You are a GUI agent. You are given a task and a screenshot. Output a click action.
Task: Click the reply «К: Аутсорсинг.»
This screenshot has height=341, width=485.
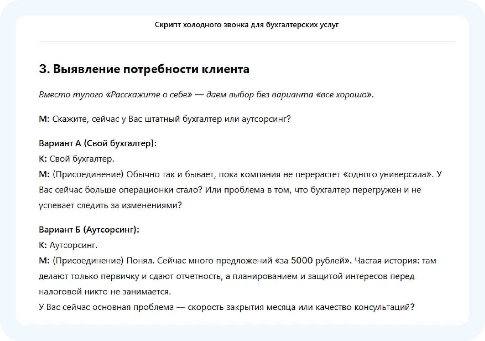coord(69,245)
